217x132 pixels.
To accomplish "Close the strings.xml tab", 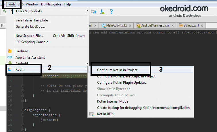I will (202, 26).
